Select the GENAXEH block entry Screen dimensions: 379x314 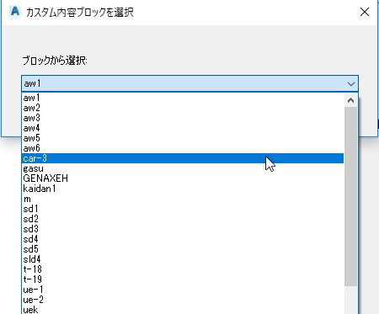pos(183,178)
